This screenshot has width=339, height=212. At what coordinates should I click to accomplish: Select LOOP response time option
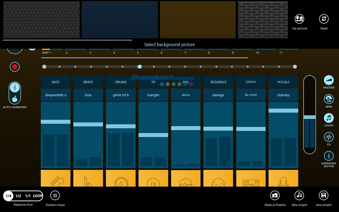pos(38,196)
